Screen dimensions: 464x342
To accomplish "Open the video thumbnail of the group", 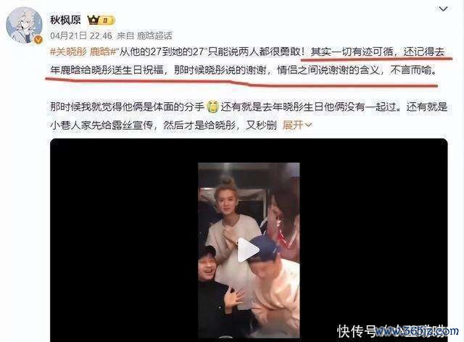I will [249, 250].
